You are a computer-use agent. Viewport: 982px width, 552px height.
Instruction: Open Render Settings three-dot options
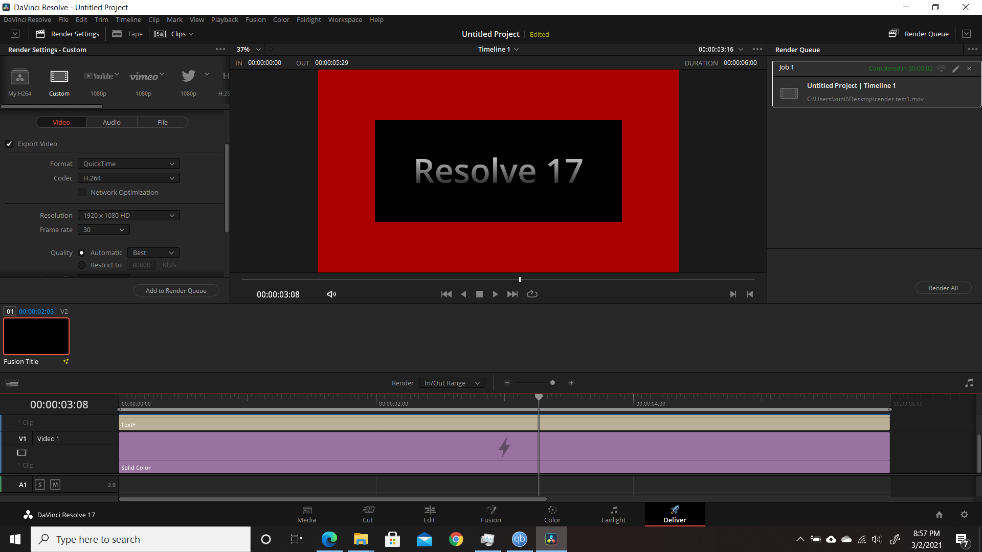(x=220, y=50)
